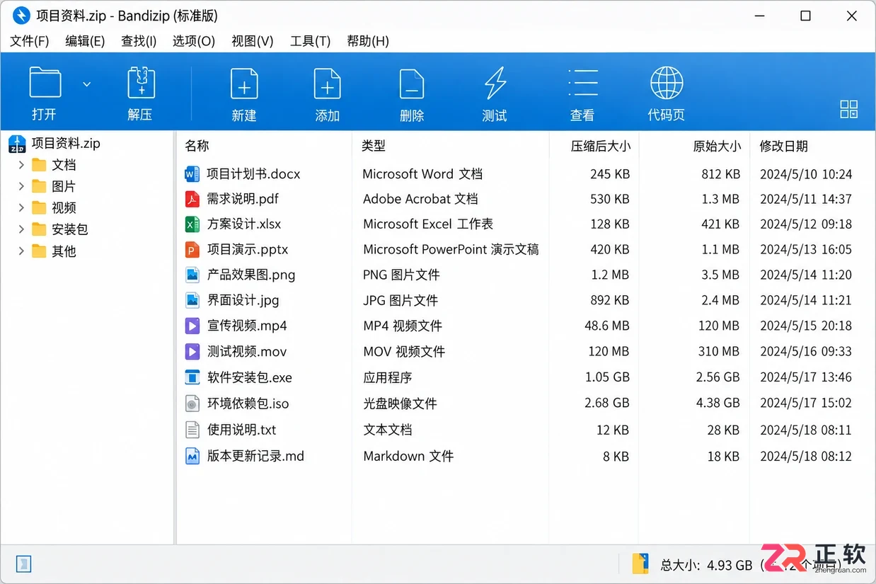The height and width of the screenshot is (584, 876).
Task: Click the date 2024/5/17 13:46
Action: click(806, 377)
